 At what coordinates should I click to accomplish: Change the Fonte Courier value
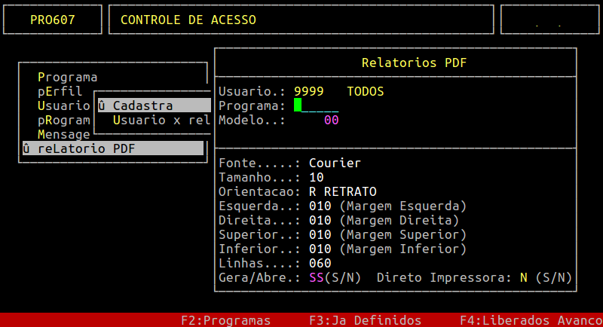335,163
